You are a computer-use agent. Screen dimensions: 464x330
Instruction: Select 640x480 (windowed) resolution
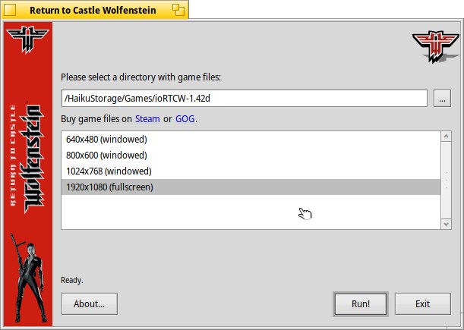tap(251, 140)
